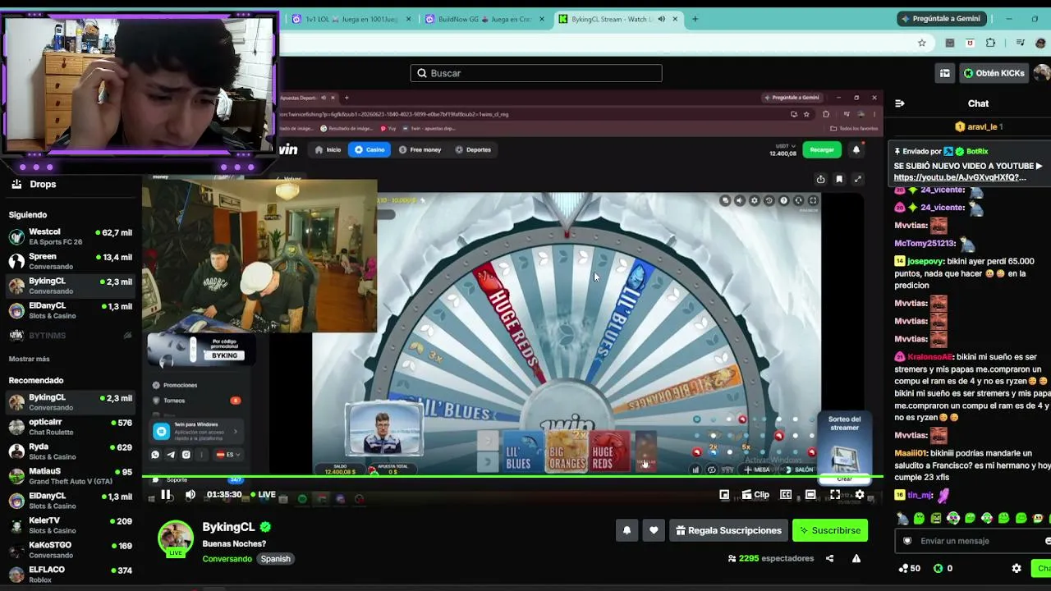The image size is (1051, 591).
Task: Toggle picture-in-picture mini player
Action: 724,495
